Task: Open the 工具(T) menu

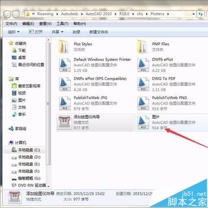Action: pyautogui.click(x=62, y=24)
